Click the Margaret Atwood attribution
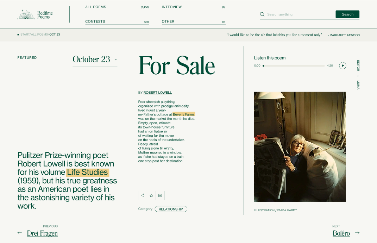Image resolution: width=377 pixels, height=243 pixels. point(344,35)
